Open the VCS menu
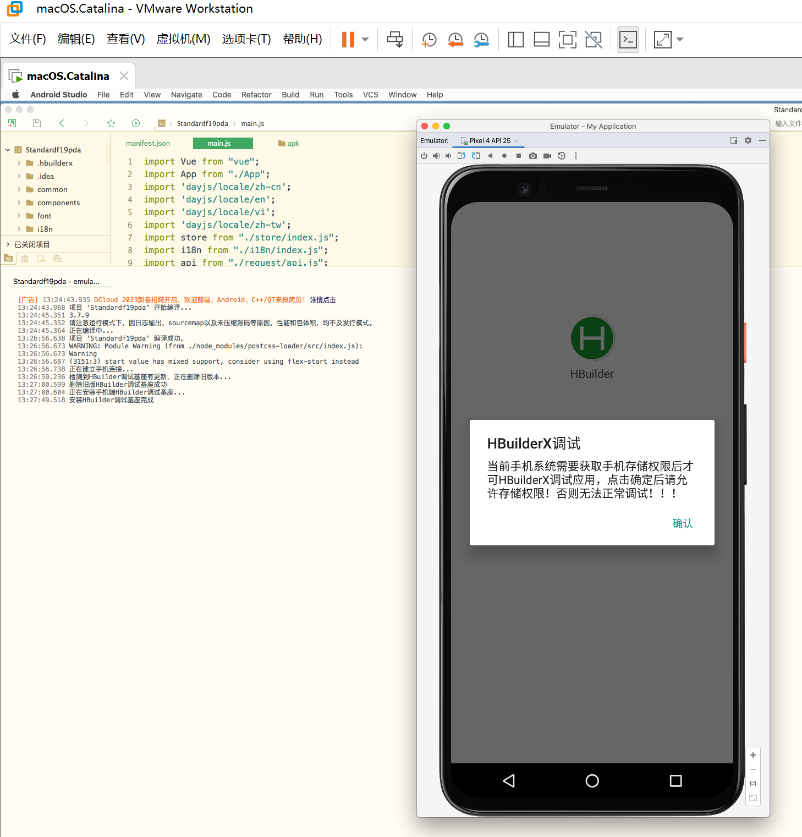This screenshot has width=802, height=837. [x=371, y=95]
